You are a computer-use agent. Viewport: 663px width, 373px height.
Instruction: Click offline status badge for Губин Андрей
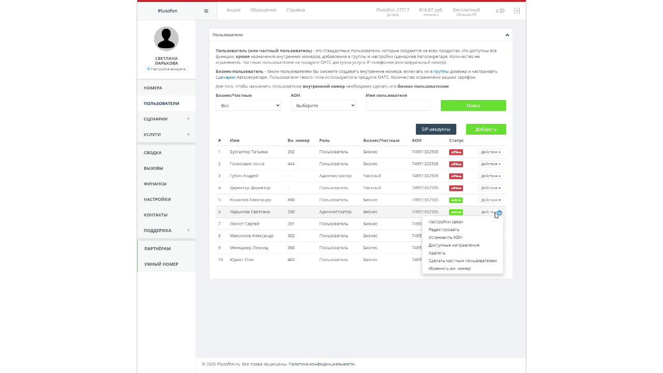pos(456,176)
